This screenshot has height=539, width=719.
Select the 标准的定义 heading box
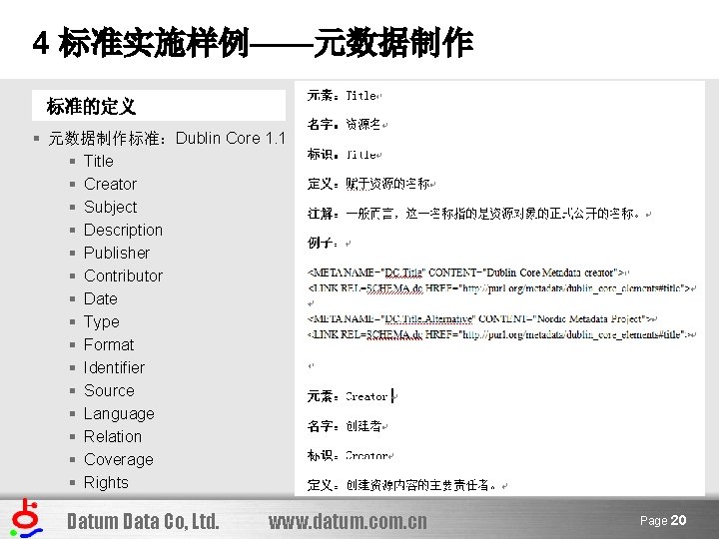click(159, 106)
